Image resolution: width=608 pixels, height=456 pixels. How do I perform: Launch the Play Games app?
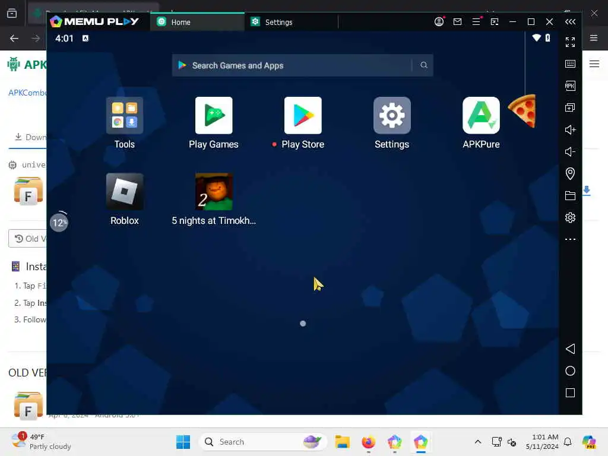pos(214,116)
